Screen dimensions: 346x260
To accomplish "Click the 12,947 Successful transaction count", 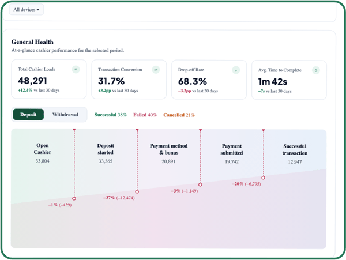I will (295, 162).
